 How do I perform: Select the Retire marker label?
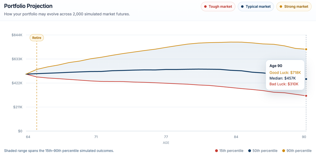coord(37,38)
